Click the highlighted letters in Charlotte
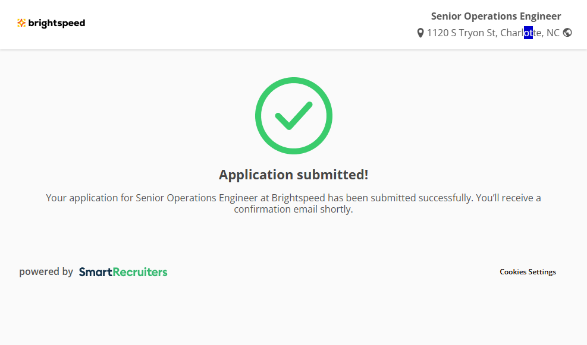This screenshot has height=345, width=587. [x=528, y=33]
